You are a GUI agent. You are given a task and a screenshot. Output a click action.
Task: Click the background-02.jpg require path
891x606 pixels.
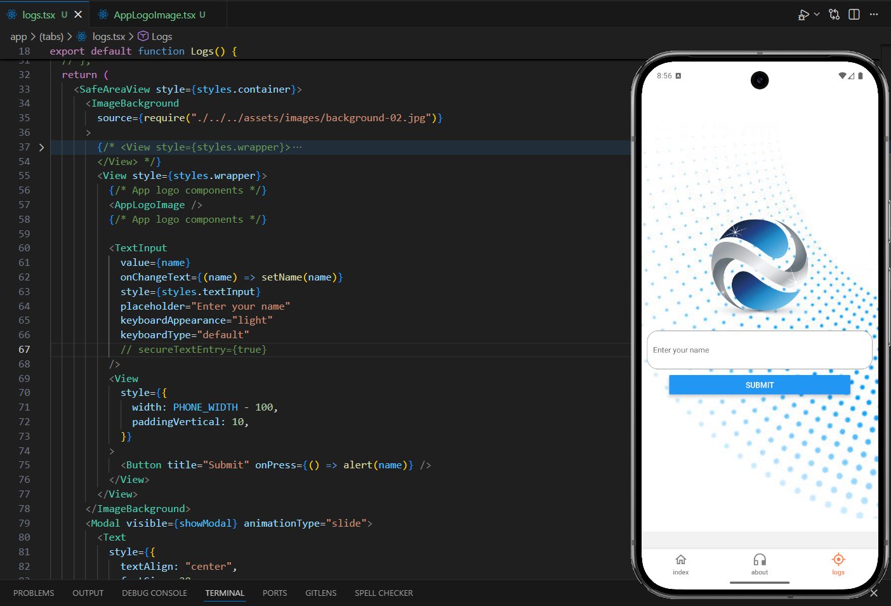pyautogui.click(x=311, y=118)
